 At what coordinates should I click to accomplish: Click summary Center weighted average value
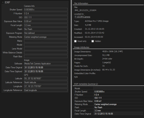point(105,104)
